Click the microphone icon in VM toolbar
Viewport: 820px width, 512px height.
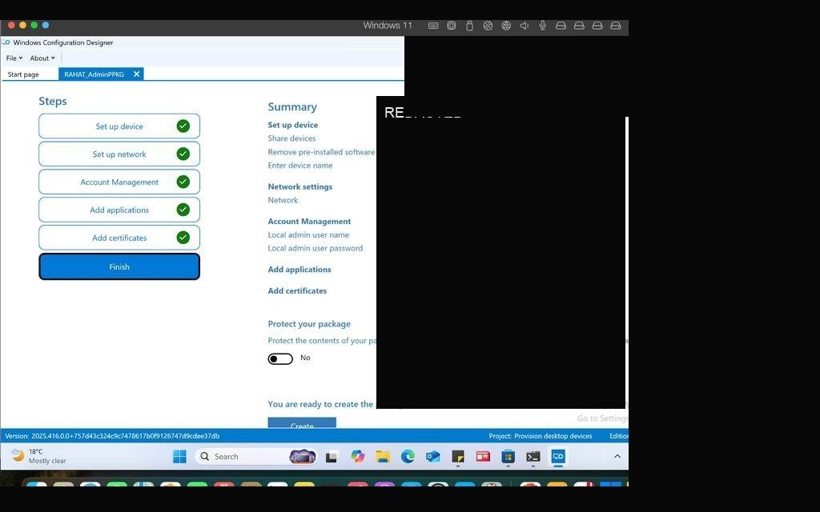click(x=543, y=26)
